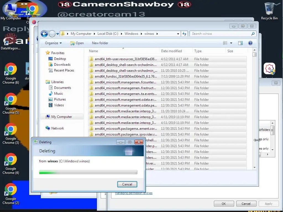This screenshot has width=283, height=212.
Task: Click file list scrollbar down arrow
Action: (x=255, y=168)
